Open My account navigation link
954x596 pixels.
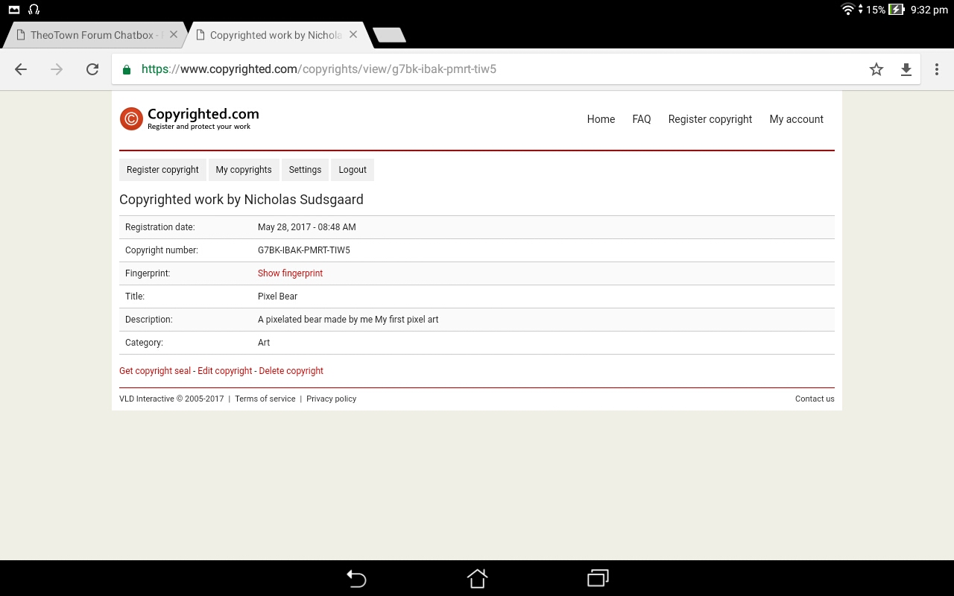796,119
